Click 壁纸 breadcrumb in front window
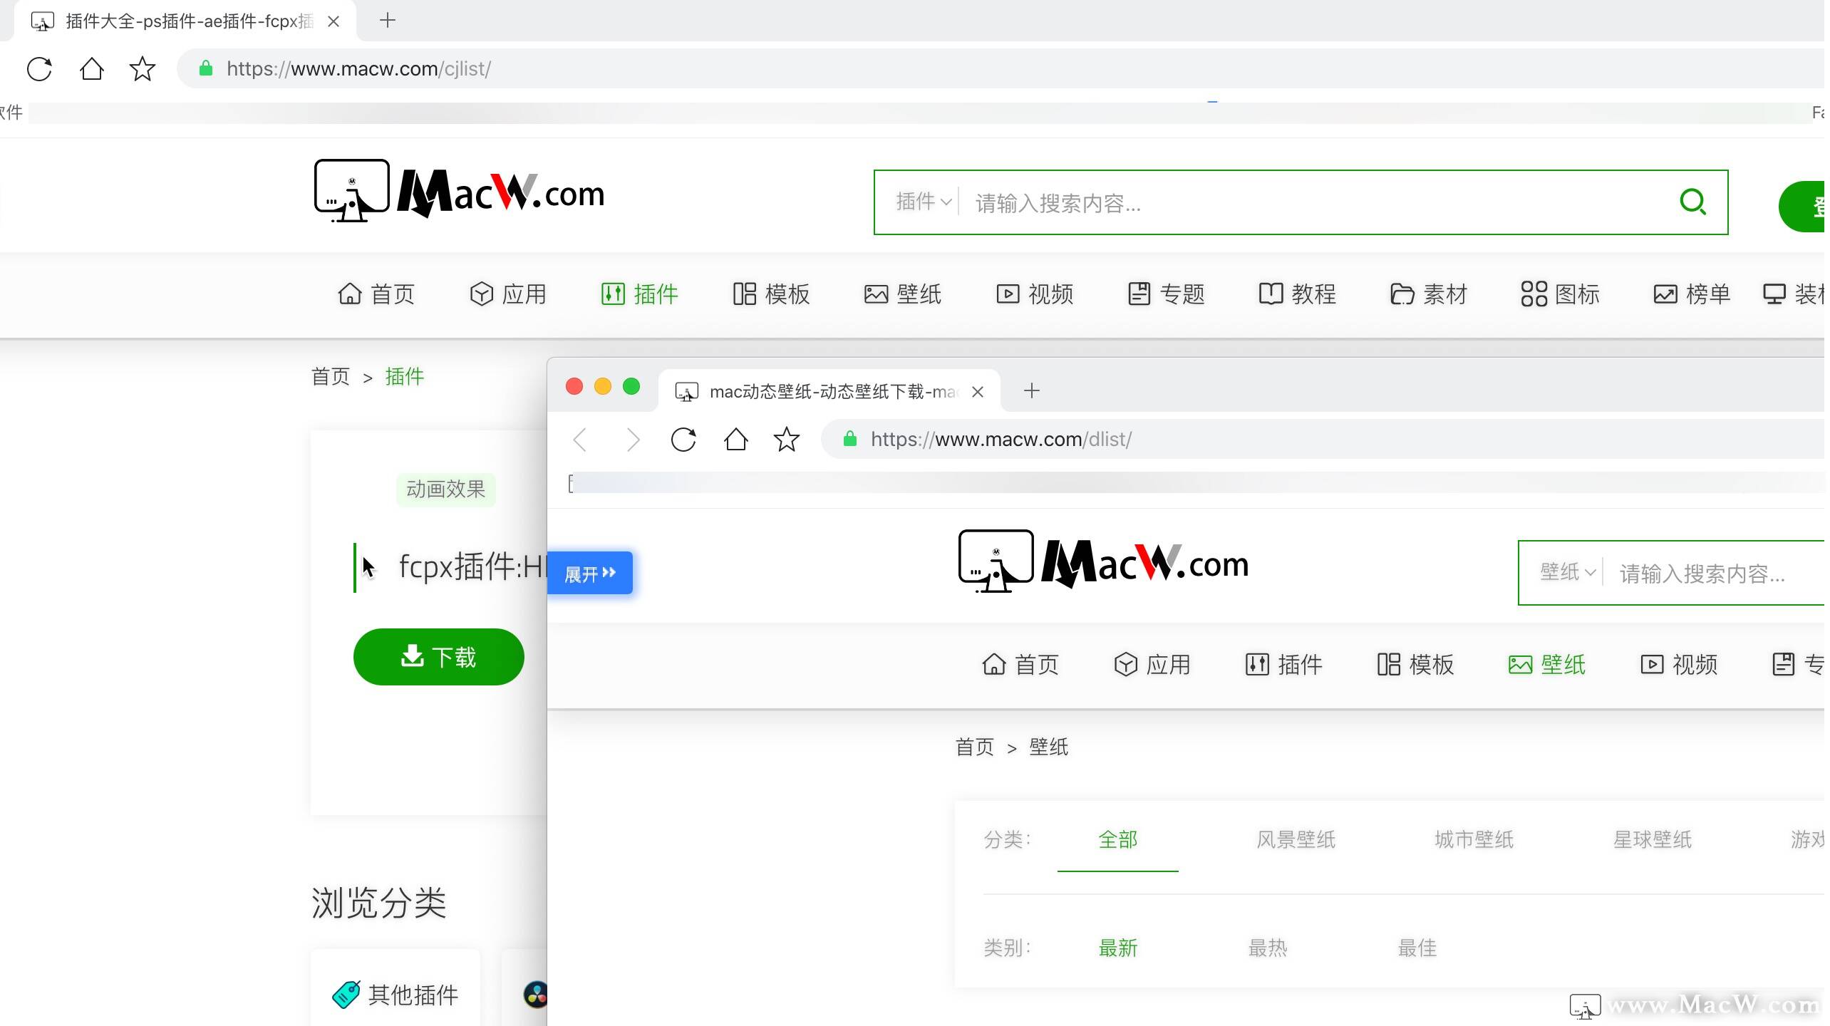The height and width of the screenshot is (1026, 1830). click(x=1049, y=747)
